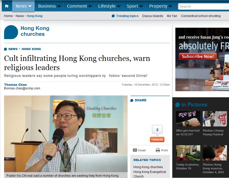Click the Print printer icon
229x178 pixels.
[158, 150]
